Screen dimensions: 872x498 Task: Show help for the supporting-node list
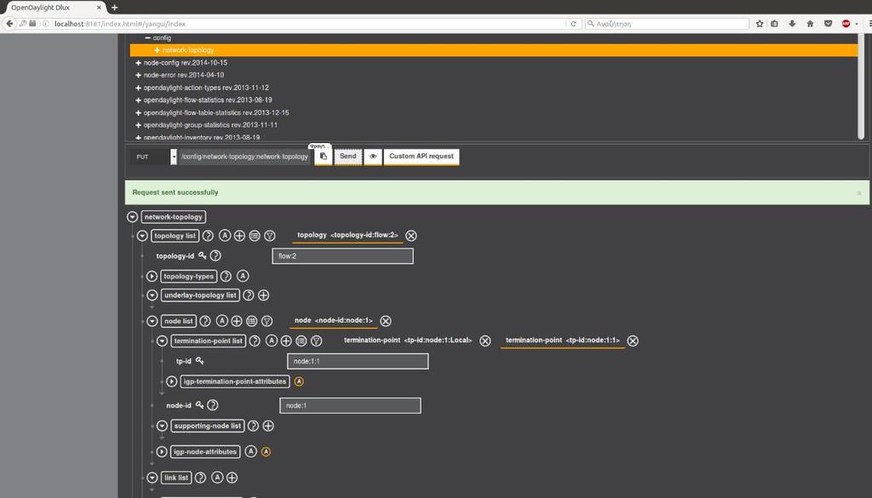253,426
